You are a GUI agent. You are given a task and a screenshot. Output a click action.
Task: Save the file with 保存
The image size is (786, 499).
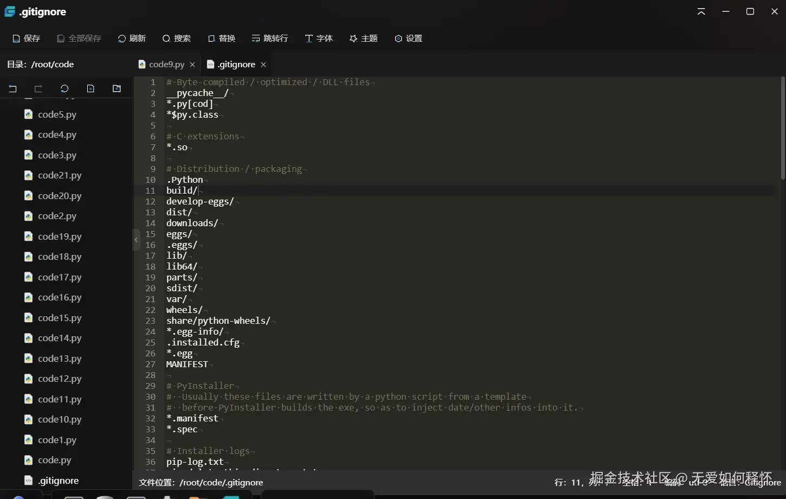pyautogui.click(x=26, y=39)
